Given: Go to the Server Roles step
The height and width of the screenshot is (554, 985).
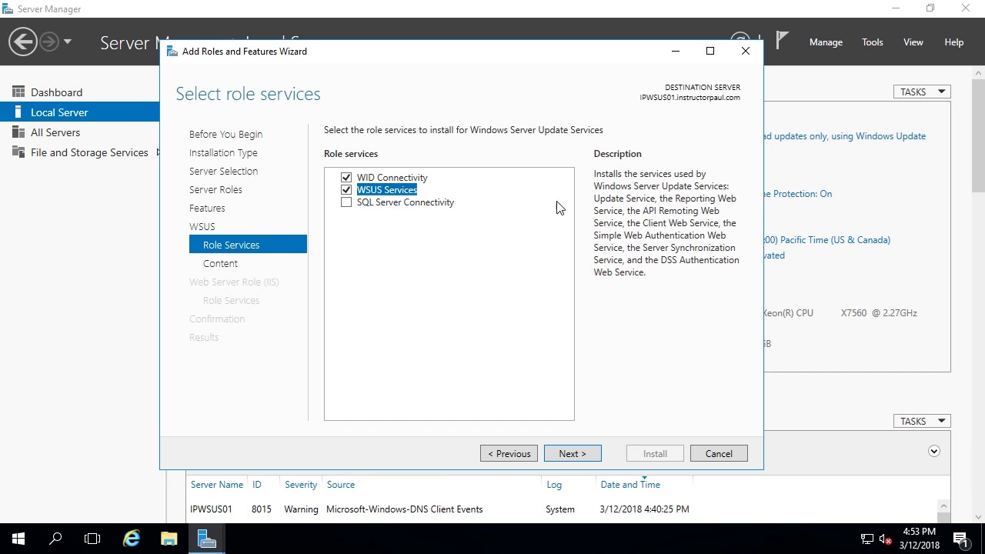Looking at the screenshot, I should [x=215, y=189].
